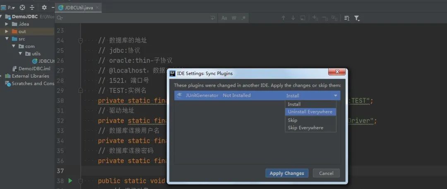This screenshot has height=189, width=447.
Task: Toggle Regex option in search bar
Action: pos(243,18)
